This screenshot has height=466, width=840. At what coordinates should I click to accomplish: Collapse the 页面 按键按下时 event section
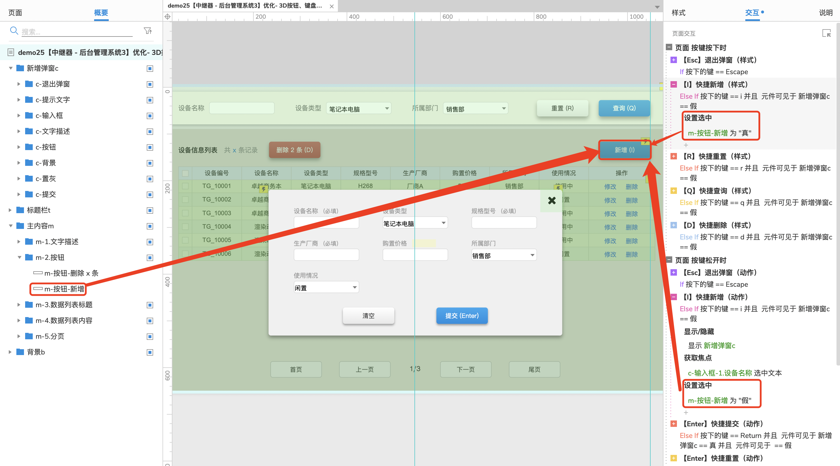pyautogui.click(x=669, y=47)
